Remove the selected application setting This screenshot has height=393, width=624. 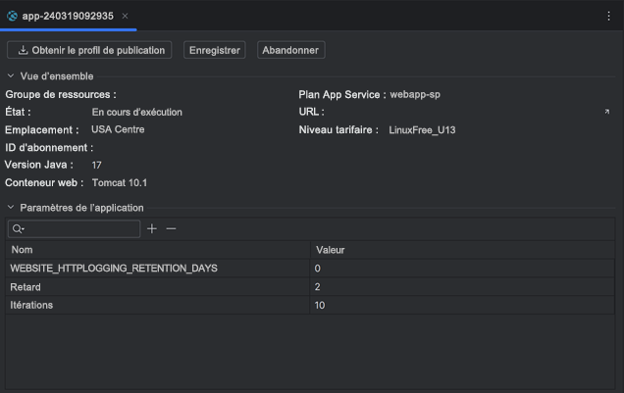(171, 229)
